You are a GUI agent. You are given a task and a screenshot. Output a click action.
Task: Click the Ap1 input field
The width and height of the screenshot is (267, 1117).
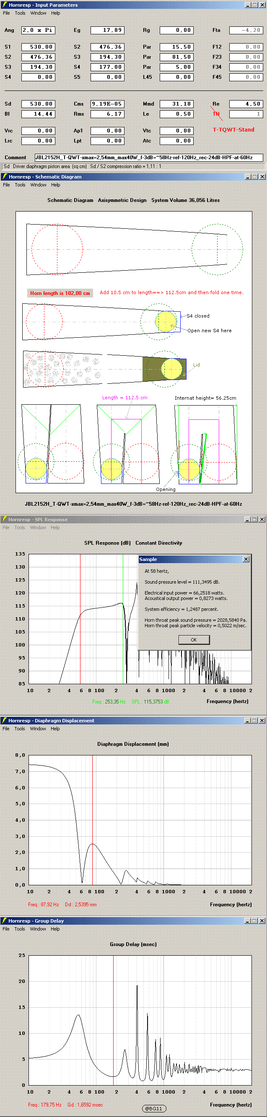pos(107,131)
